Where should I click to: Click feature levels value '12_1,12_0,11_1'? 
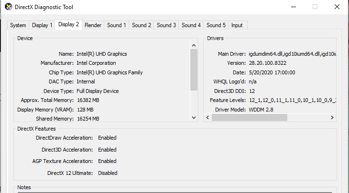click(x=269, y=100)
